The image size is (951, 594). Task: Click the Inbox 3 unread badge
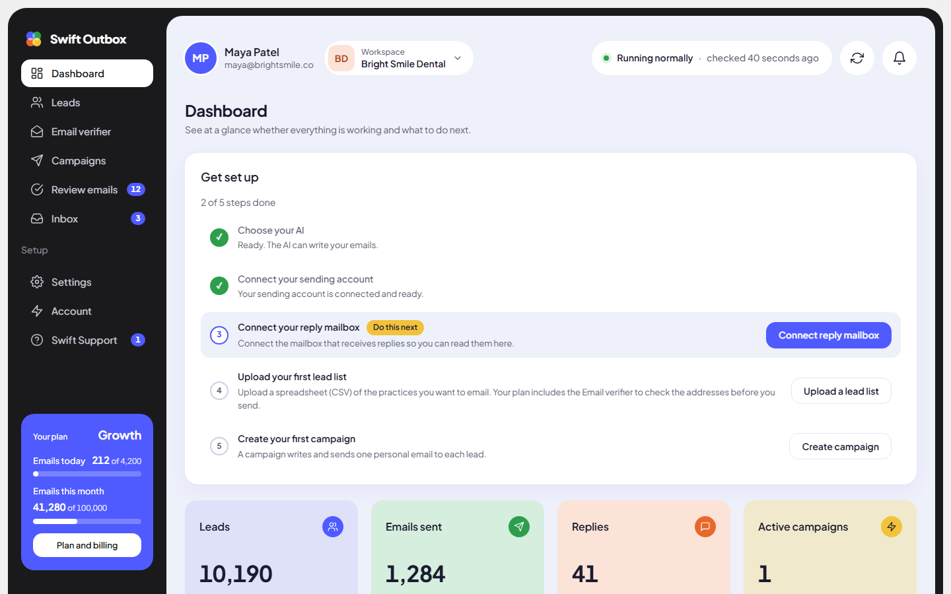click(138, 218)
